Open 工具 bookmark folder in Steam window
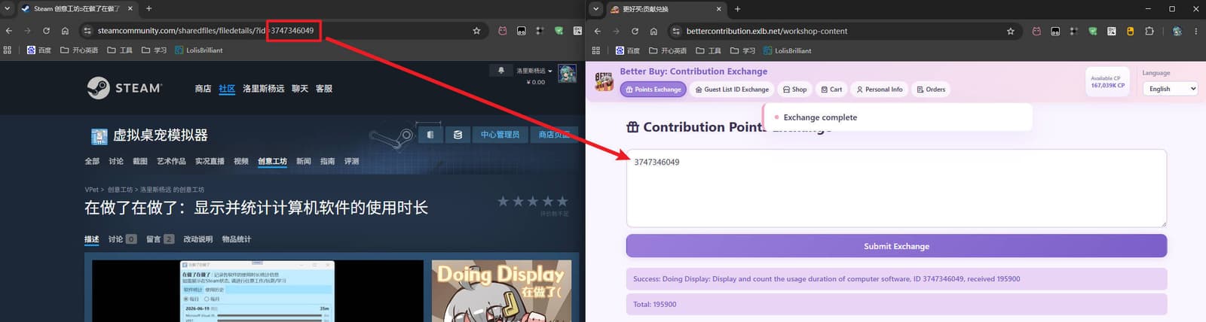This screenshot has width=1206, height=322. 120,50
